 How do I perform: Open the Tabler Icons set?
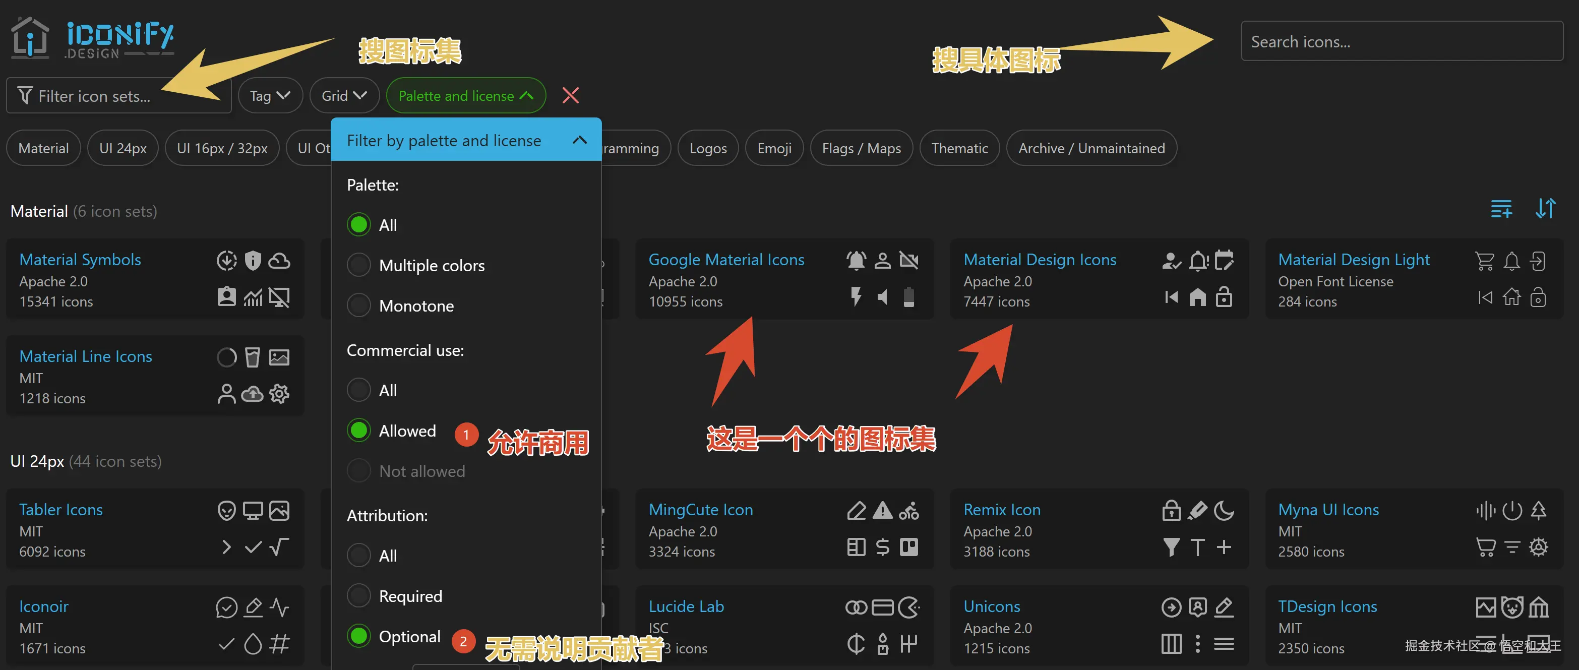[60, 510]
